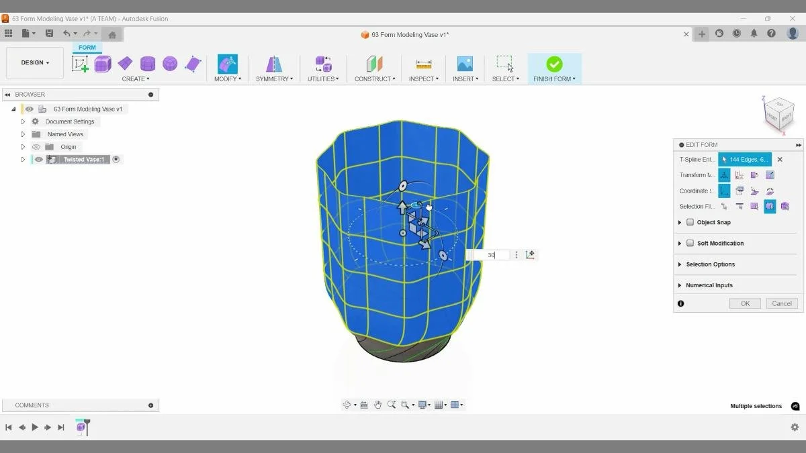Open the Create Box tool
The width and height of the screenshot is (806, 453).
point(102,64)
